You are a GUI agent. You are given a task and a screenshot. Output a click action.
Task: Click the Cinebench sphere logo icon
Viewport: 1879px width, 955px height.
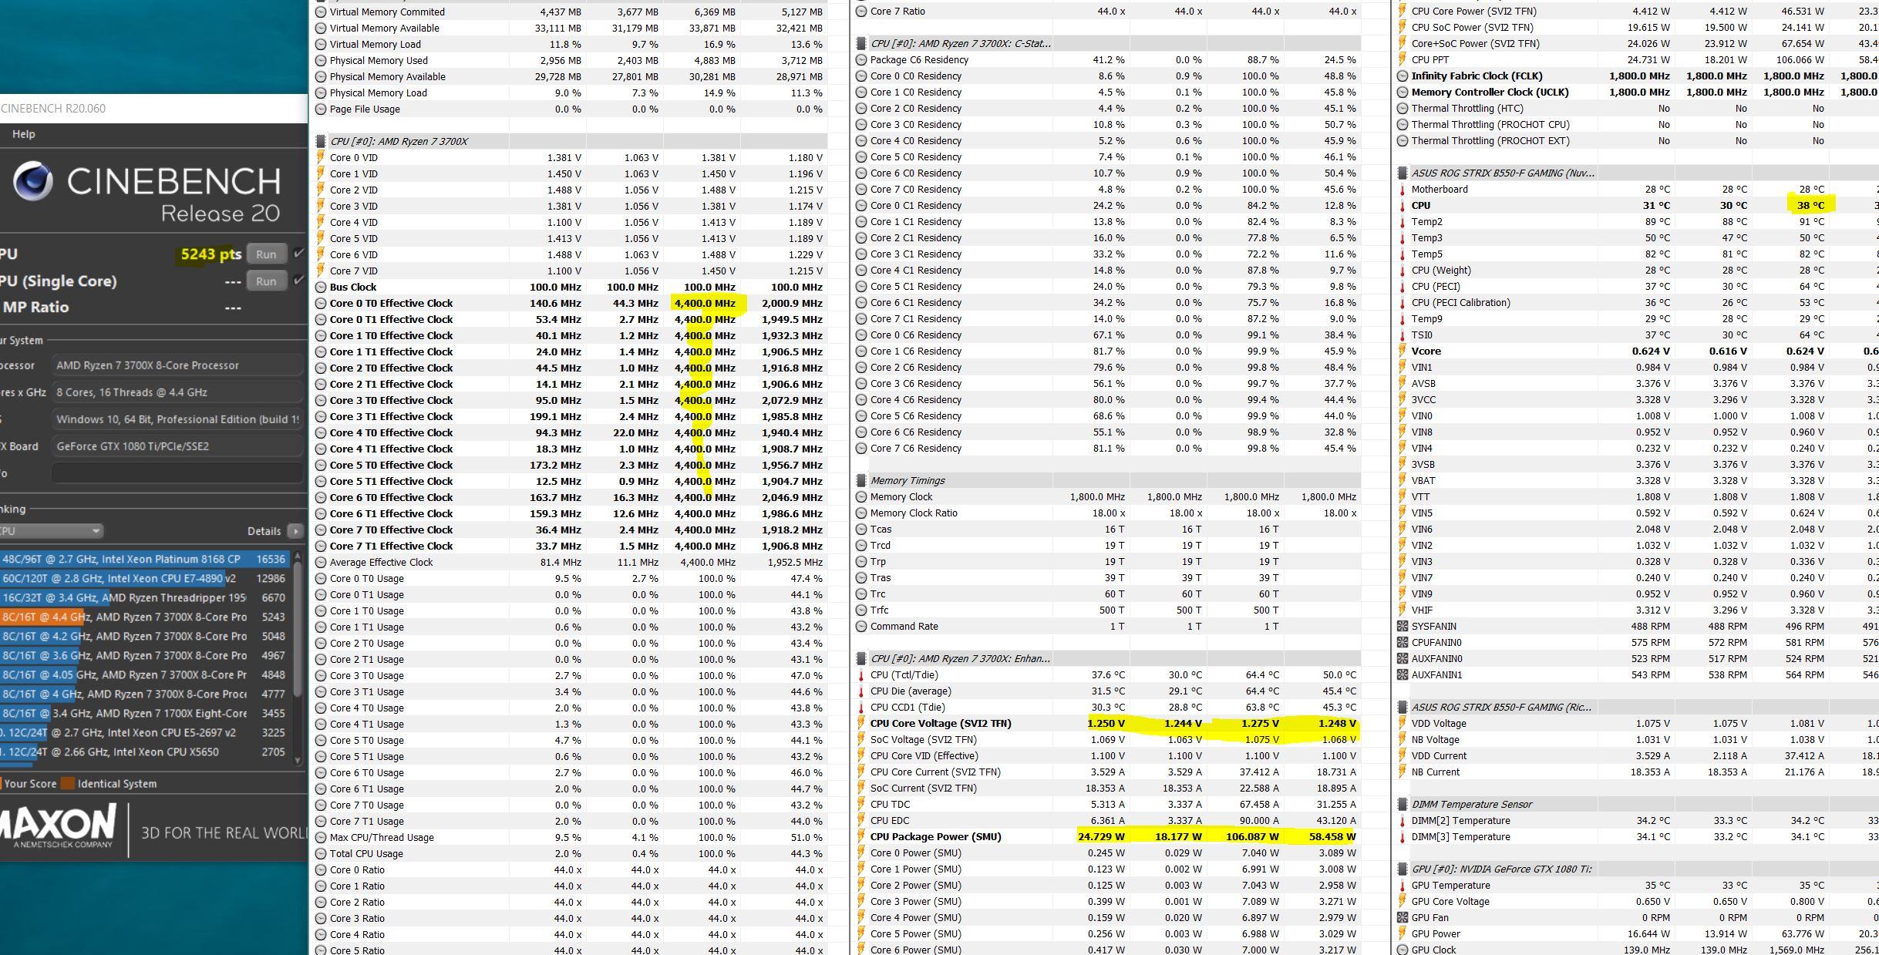(x=33, y=182)
